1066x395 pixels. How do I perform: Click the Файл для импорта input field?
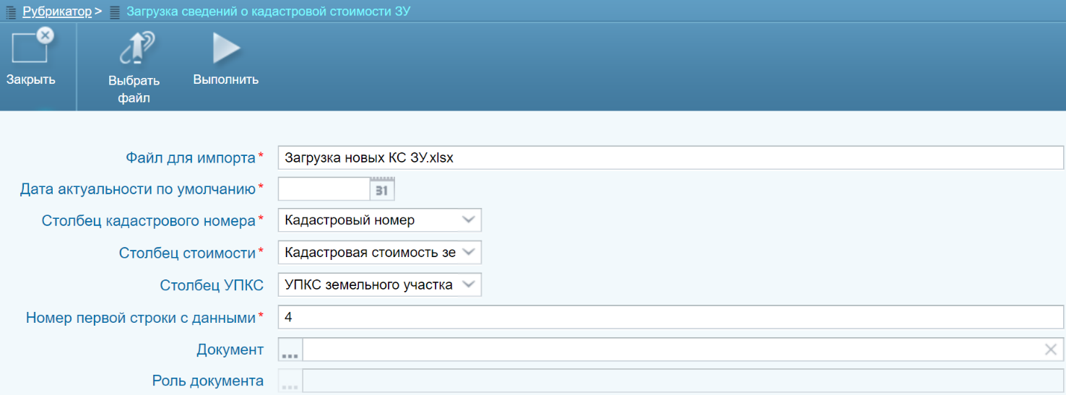coord(671,157)
